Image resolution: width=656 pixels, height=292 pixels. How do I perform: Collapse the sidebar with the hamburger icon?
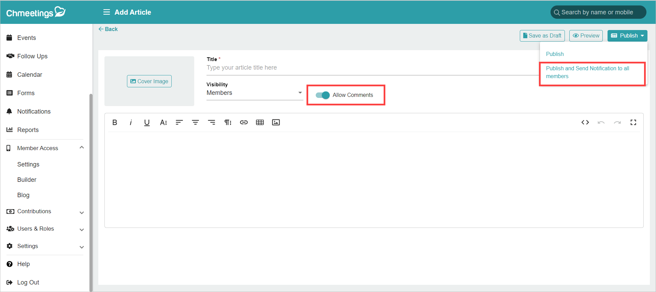point(106,12)
